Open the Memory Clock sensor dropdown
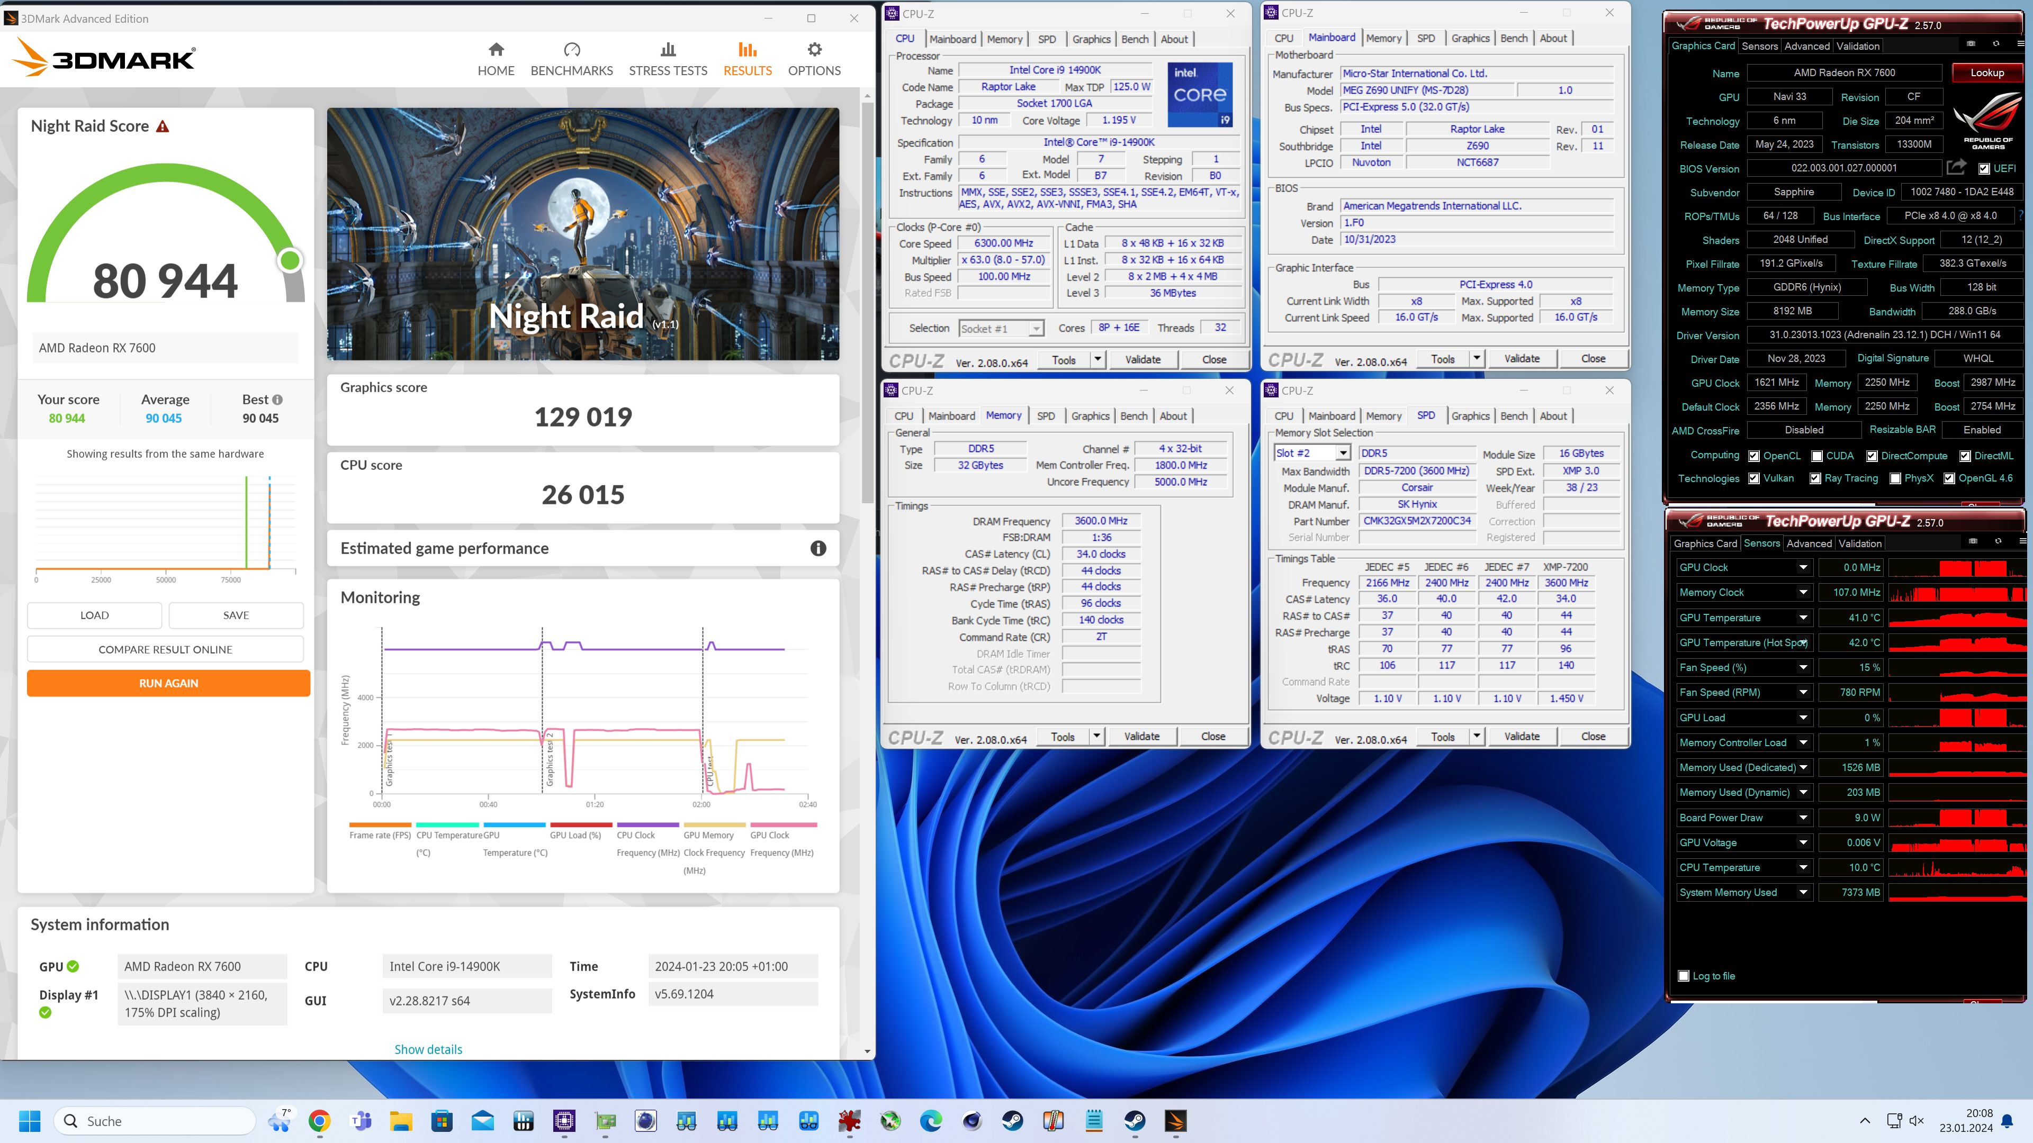The width and height of the screenshot is (2033, 1143). 1803,593
